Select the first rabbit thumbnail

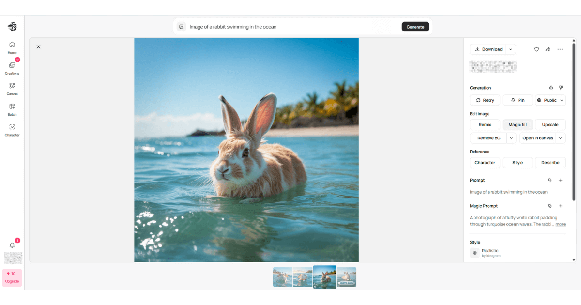click(283, 277)
